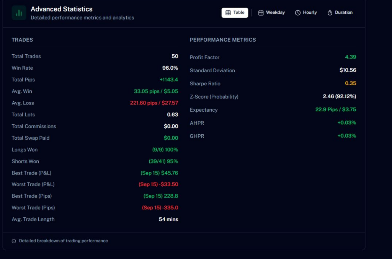Screen dimensions: 392x259
Task: Click the Total Trades value 50
Action: coord(175,56)
